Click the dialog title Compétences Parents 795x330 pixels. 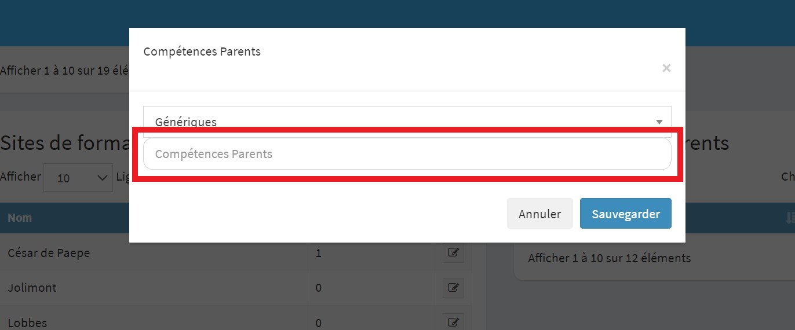(202, 52)
